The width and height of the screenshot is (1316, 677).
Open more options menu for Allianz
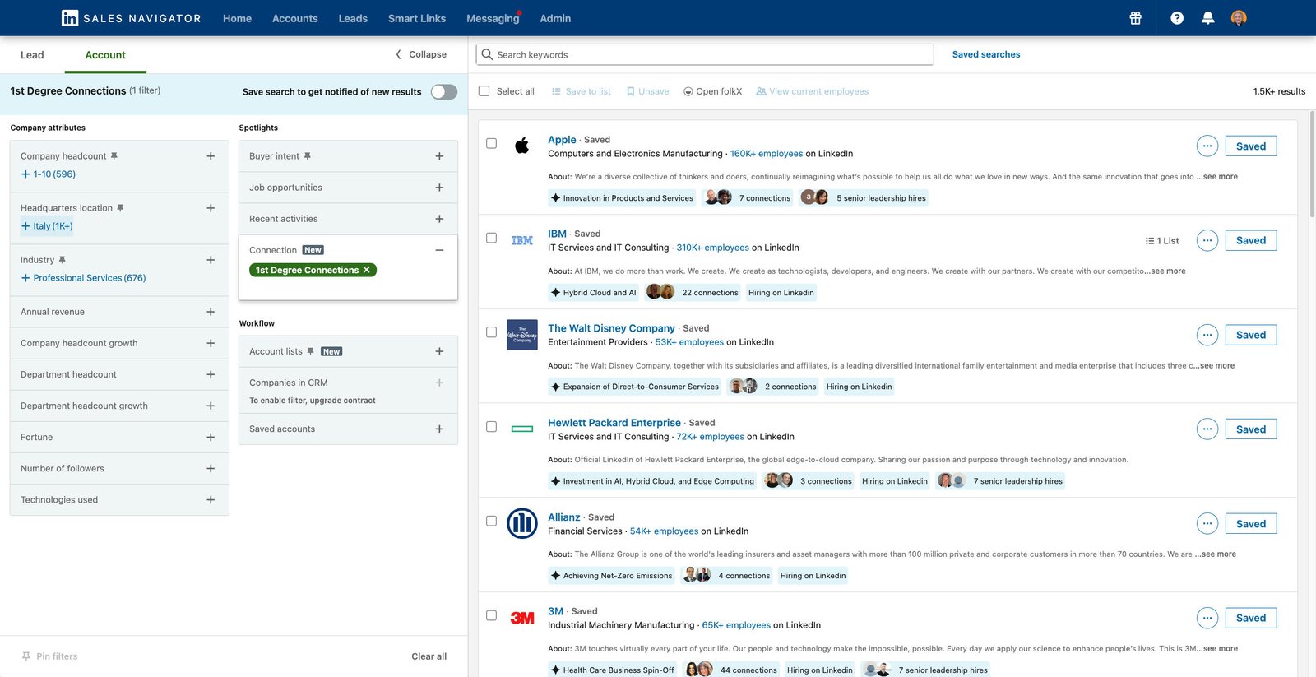pos(1207,524)
